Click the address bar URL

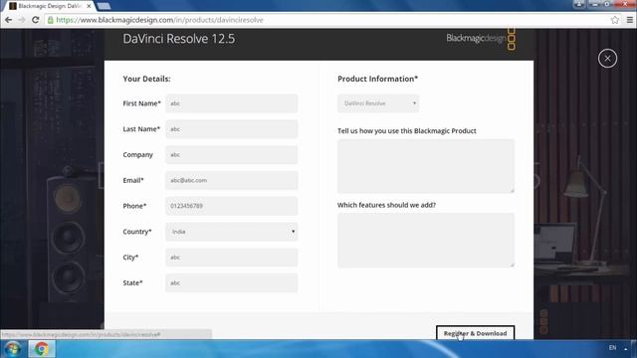(x=159, y=20)
